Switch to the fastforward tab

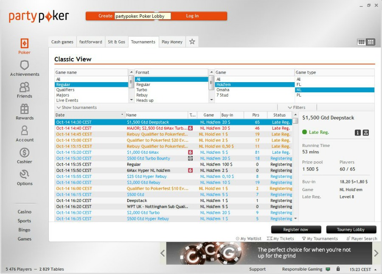coord(91,42)
